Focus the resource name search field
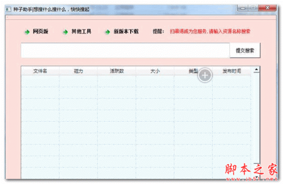Viewport: 283px width, 184px height. coord(125,50)
